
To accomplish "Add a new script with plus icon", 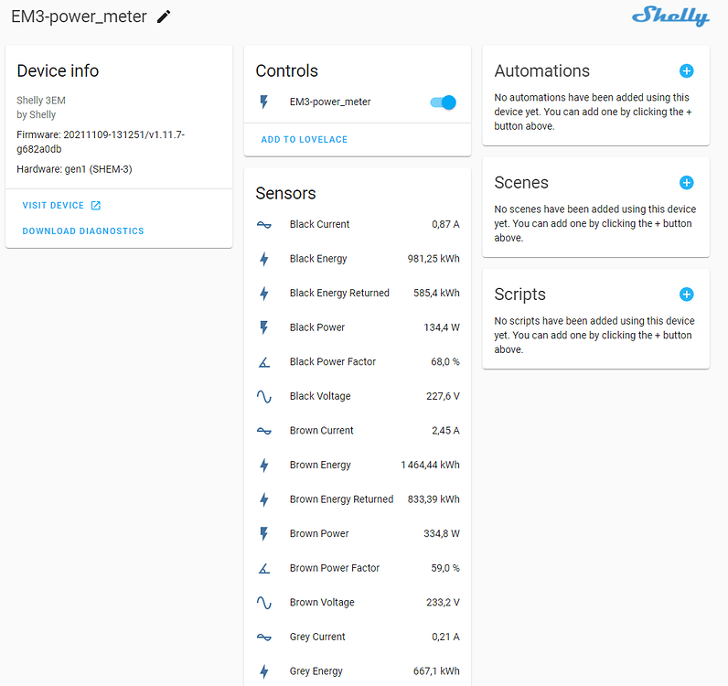I will pyautogui.click(x=687, y=295).
